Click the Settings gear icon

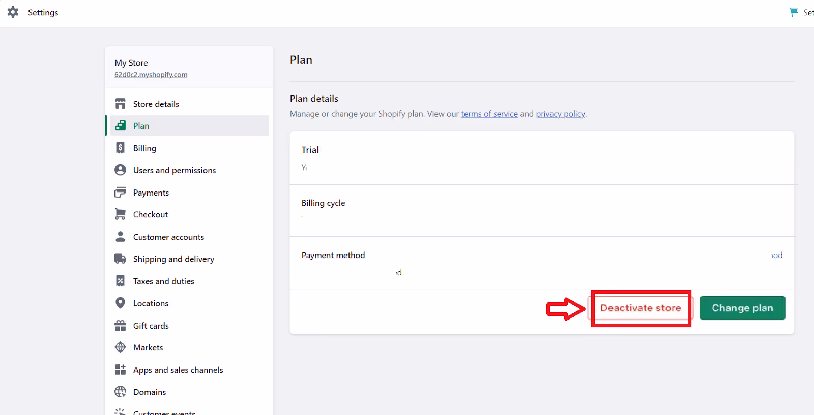(x=13, y=12)
